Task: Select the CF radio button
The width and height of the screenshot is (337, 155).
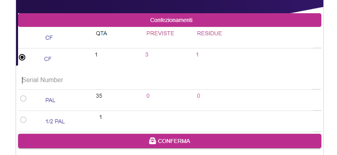Action: (22, 57)
